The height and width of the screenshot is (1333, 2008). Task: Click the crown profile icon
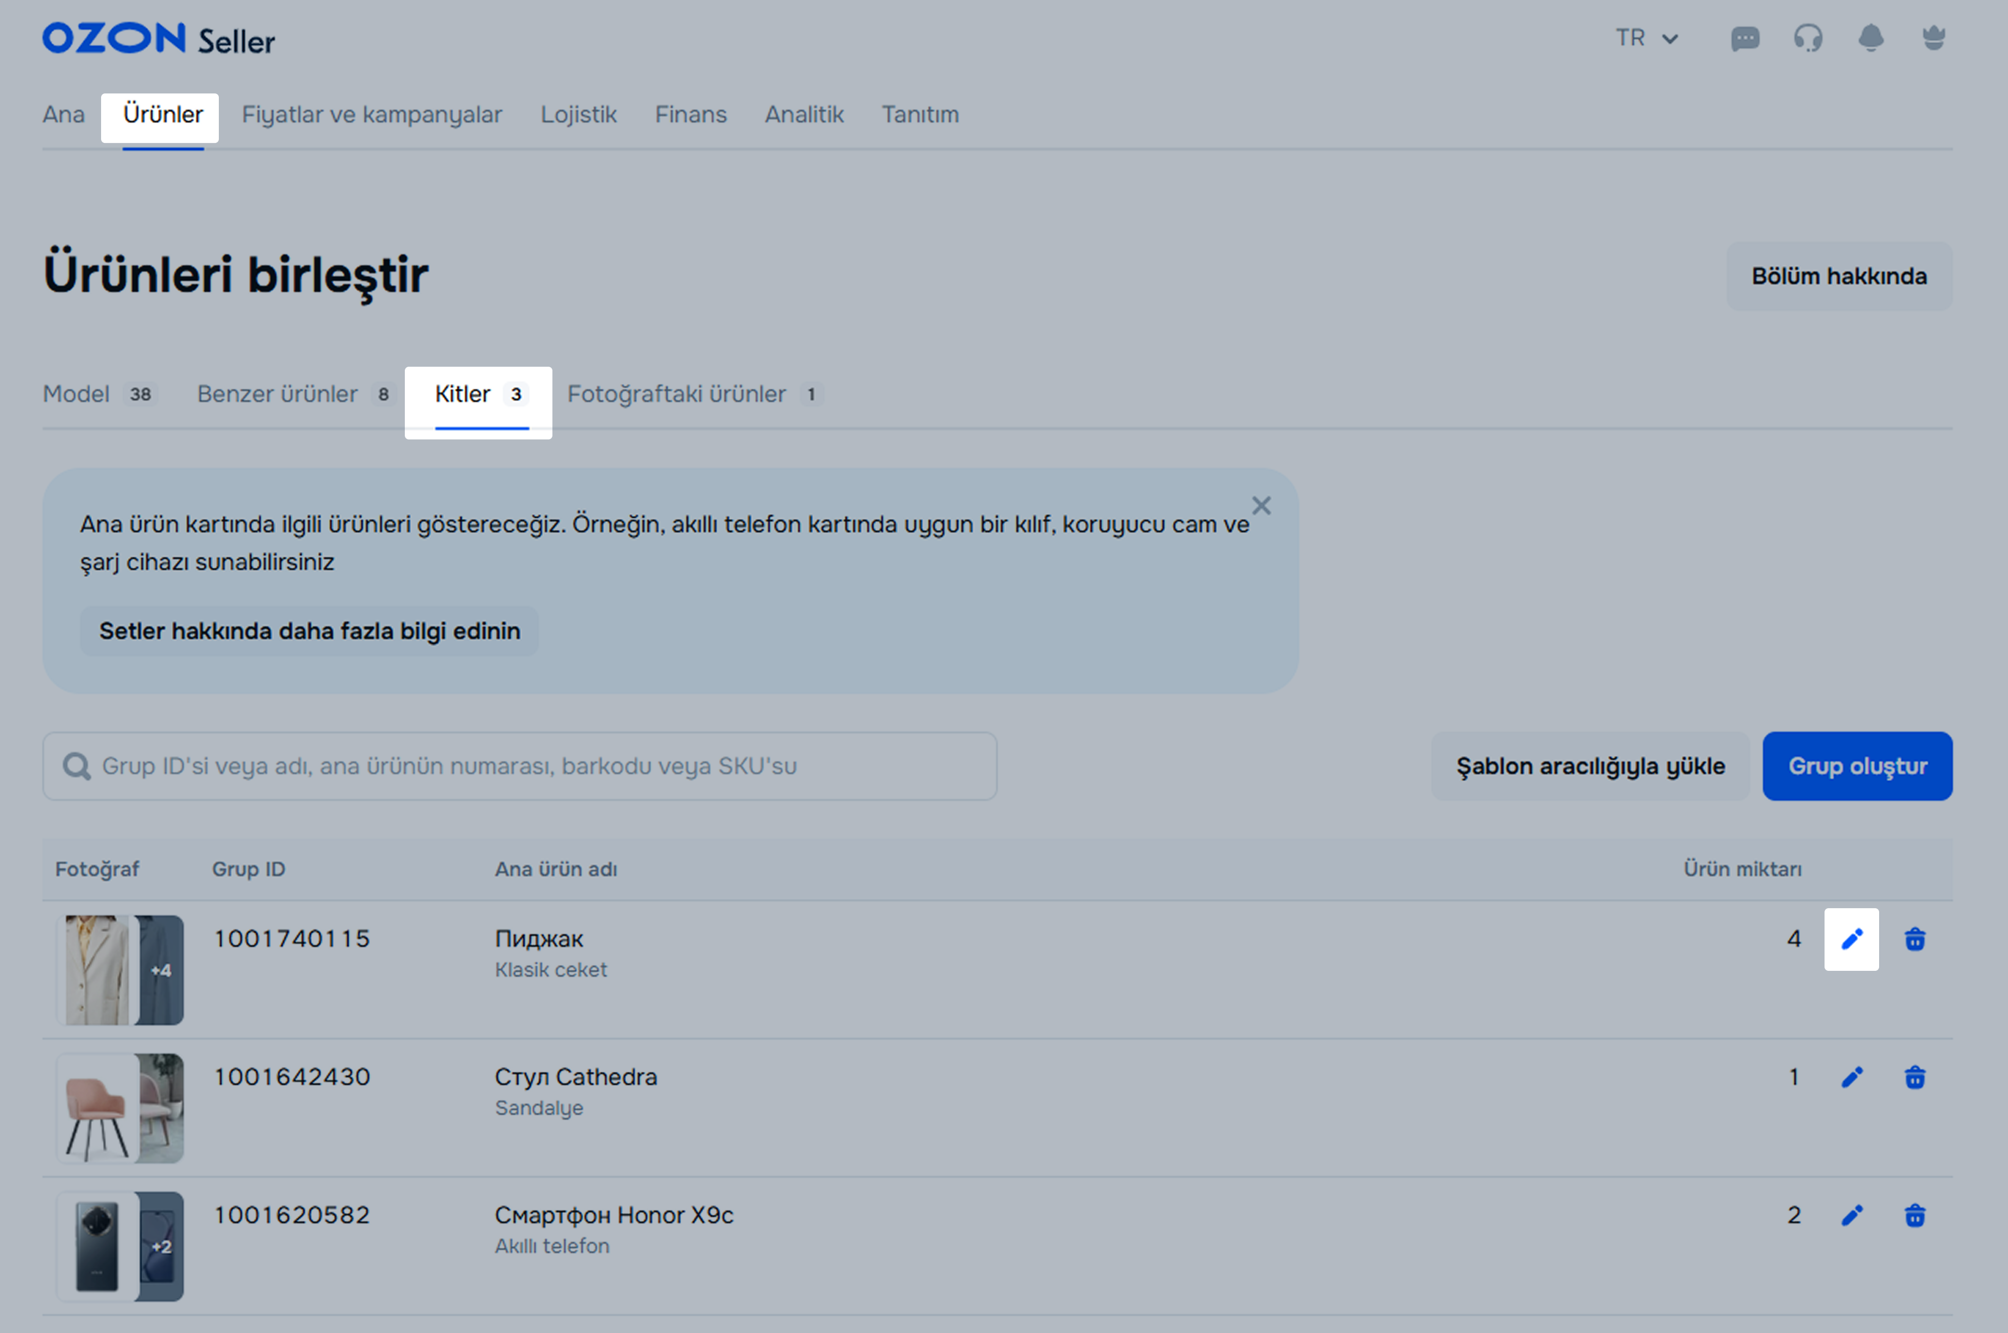pyautogui.click(x=1933, y=38)
